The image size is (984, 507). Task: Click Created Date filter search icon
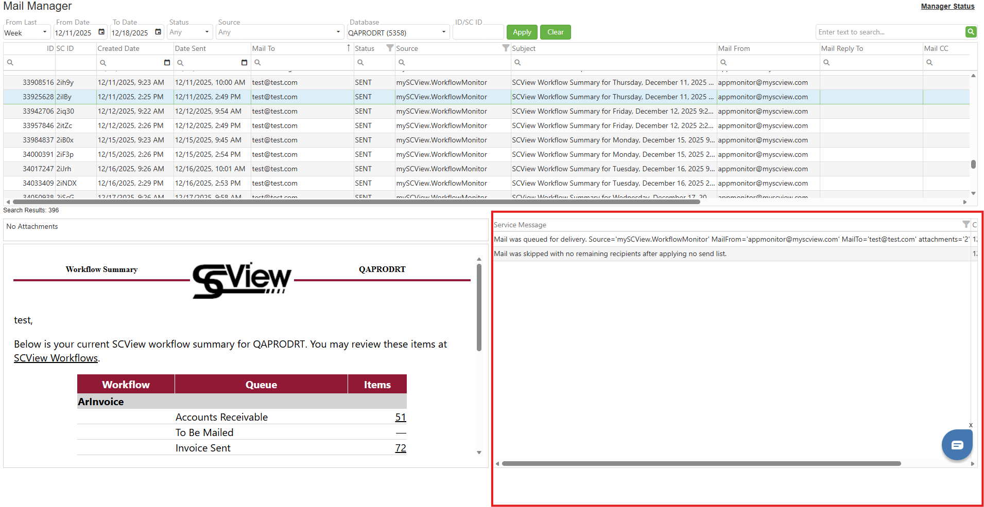click(103, 63)
